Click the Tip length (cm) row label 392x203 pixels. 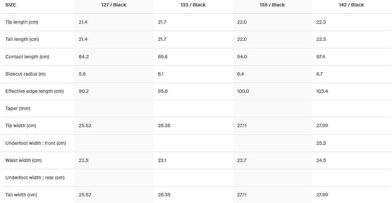pos(22,22)
